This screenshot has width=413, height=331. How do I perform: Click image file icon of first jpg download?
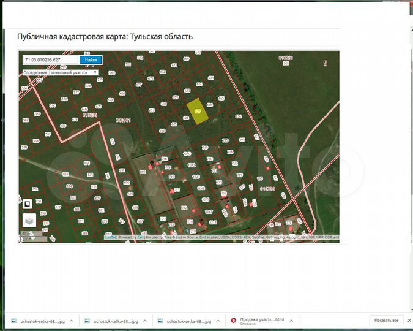tap(13, 321)
